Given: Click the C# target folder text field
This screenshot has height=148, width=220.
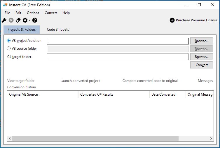Looking at the screenshot, I should [x=118, y=57].
